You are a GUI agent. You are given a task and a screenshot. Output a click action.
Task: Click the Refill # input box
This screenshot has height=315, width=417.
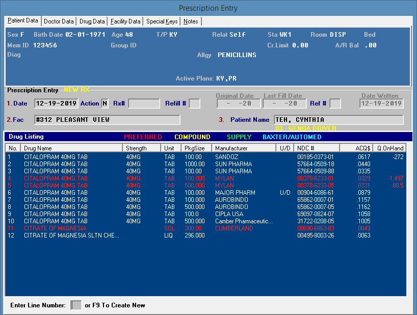pos(194,103)
